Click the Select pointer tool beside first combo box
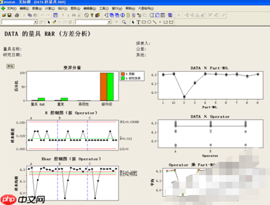This screenshot has width=270, height=205. point(49,22)
